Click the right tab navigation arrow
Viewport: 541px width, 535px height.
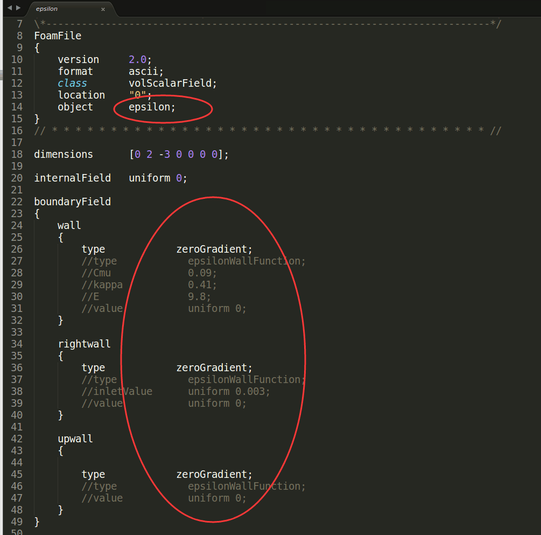click(x=18, y=8)
